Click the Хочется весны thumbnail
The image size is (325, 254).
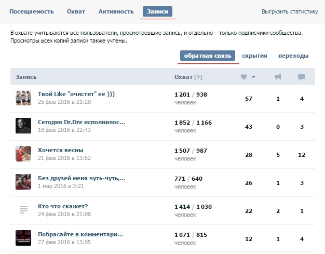[23, 154]
